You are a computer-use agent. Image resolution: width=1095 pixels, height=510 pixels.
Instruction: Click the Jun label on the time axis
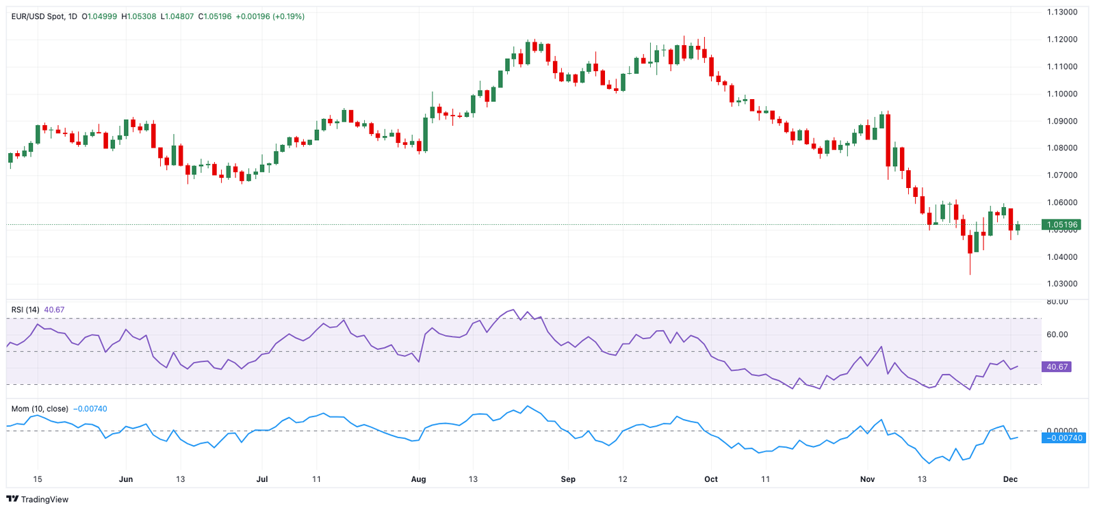click(126, 479)
